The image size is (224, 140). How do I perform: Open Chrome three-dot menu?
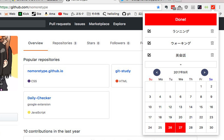coord(220,7)
